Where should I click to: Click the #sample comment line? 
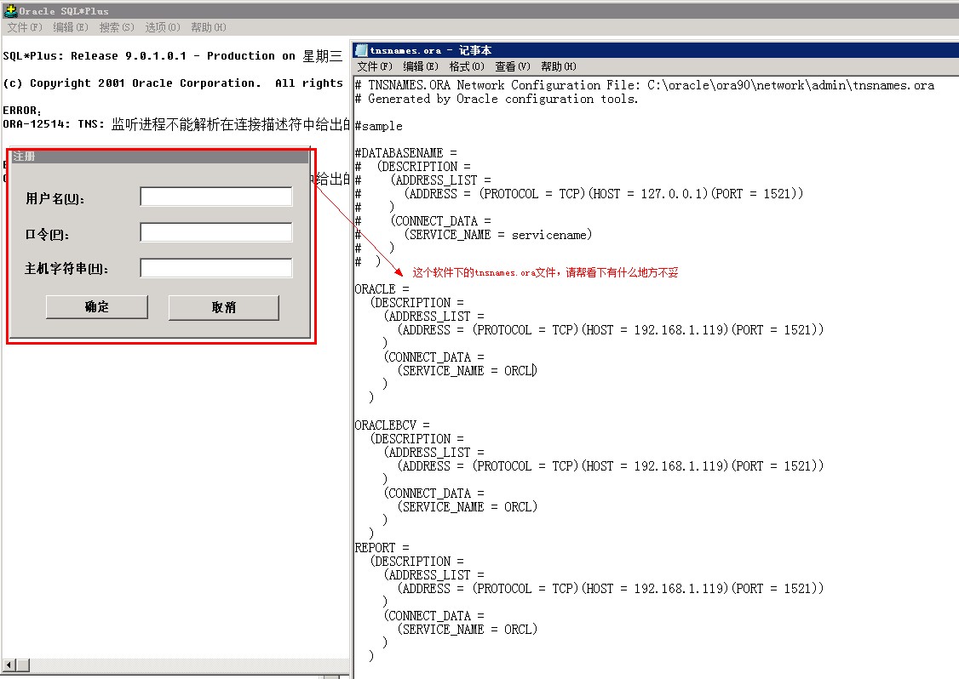pos(379,126)
